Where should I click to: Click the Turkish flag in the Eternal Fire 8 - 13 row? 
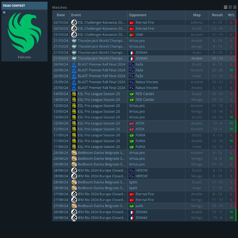pyautogui.click(x=131, y=194)
